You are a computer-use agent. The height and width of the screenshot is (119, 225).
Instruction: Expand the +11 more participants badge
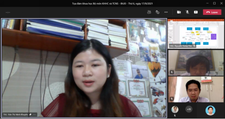(x=189, y=109)
